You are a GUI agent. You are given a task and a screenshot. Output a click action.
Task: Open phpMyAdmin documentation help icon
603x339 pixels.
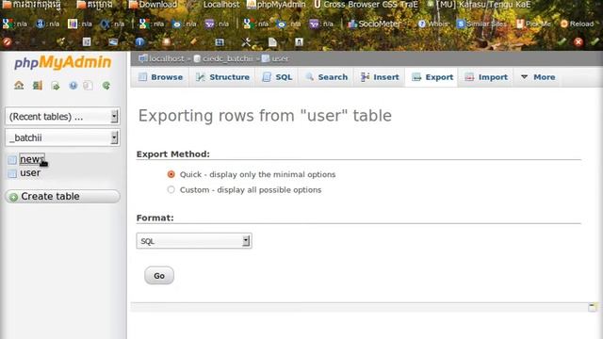tap(73, 86)
